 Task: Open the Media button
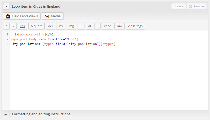click(x=52, y=16)
